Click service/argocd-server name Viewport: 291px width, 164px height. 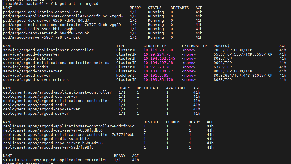(27, 76)
